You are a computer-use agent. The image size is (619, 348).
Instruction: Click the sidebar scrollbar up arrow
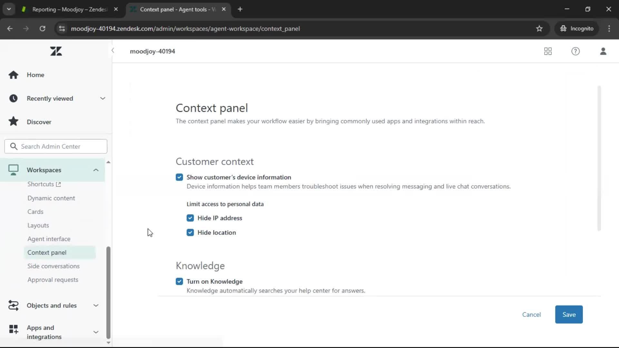pyautogui.click(x=108, y=162)
